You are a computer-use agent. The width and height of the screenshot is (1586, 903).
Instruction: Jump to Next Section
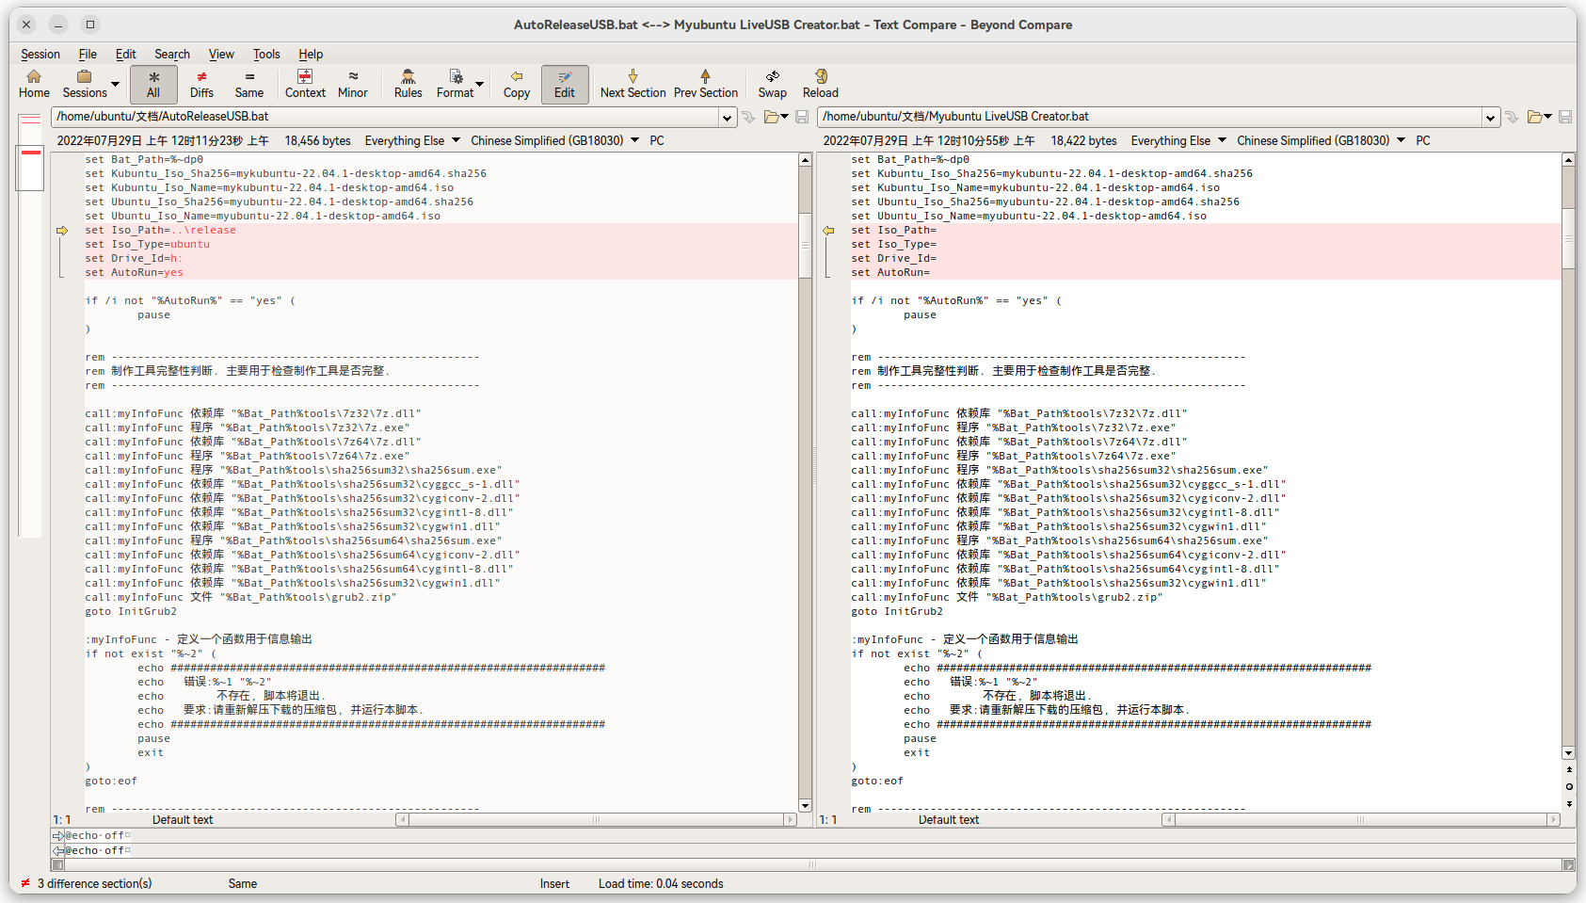633,84
